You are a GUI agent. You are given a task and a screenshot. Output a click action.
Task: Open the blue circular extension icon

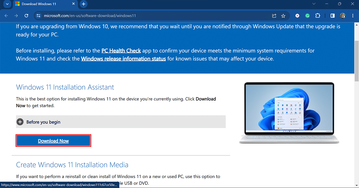(x=297, y=16)
